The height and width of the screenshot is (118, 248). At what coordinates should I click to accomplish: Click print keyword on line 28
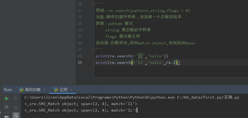coord(101,56)
